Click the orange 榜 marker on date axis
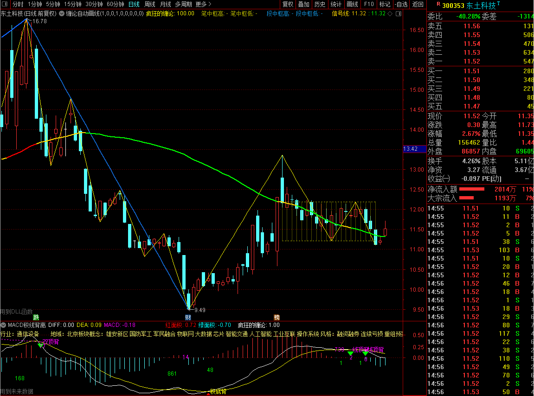534x396 pixels. [x=277, y=317]
